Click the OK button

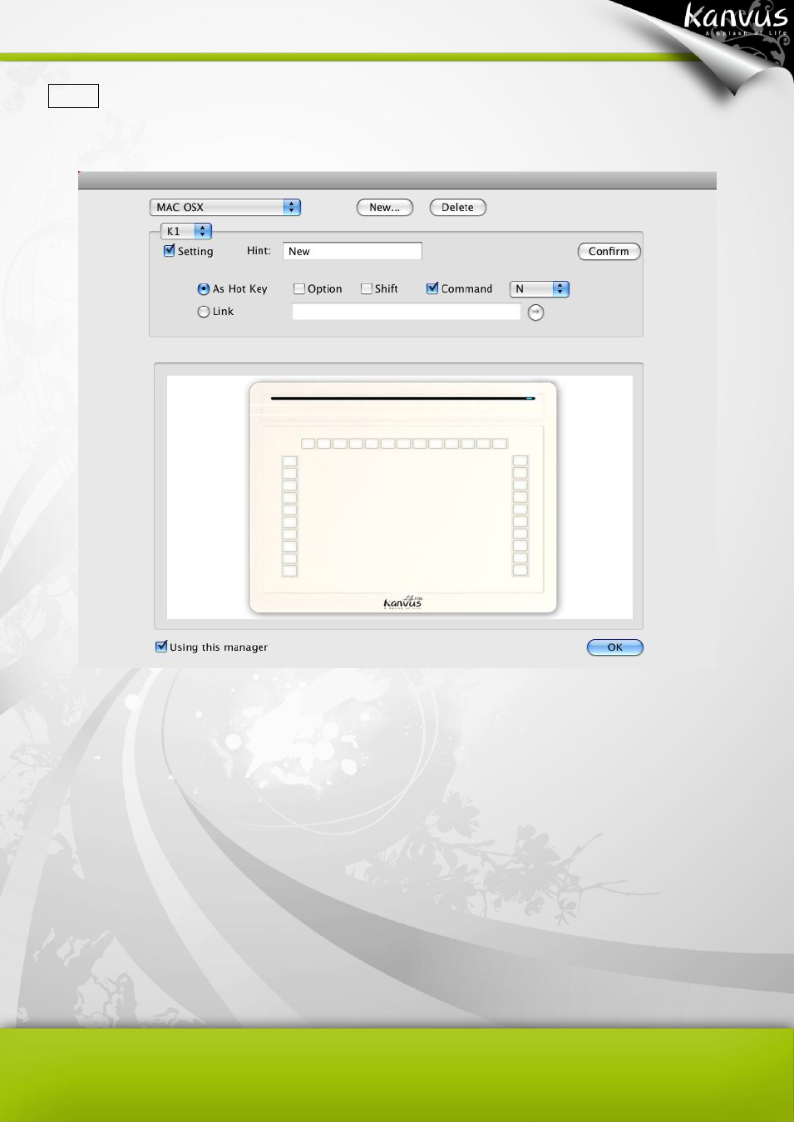click(x=615, y=647)
